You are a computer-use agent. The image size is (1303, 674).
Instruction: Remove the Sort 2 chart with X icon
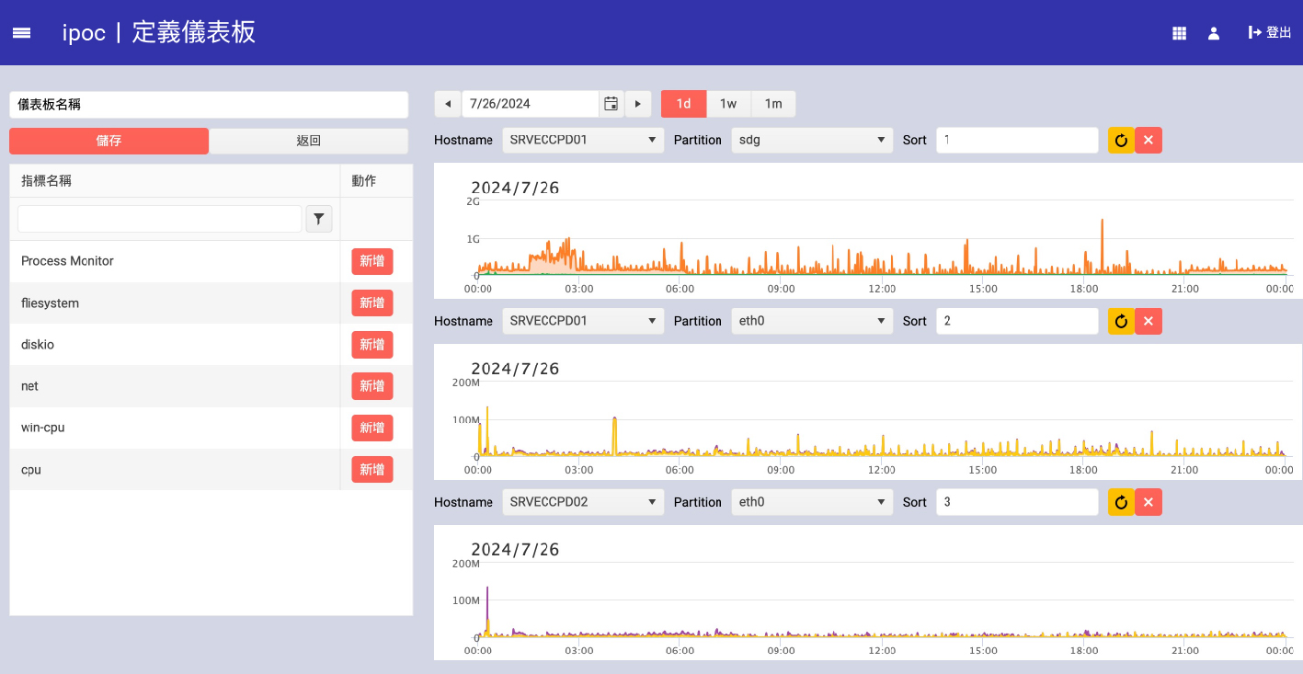coord(1149,322)
